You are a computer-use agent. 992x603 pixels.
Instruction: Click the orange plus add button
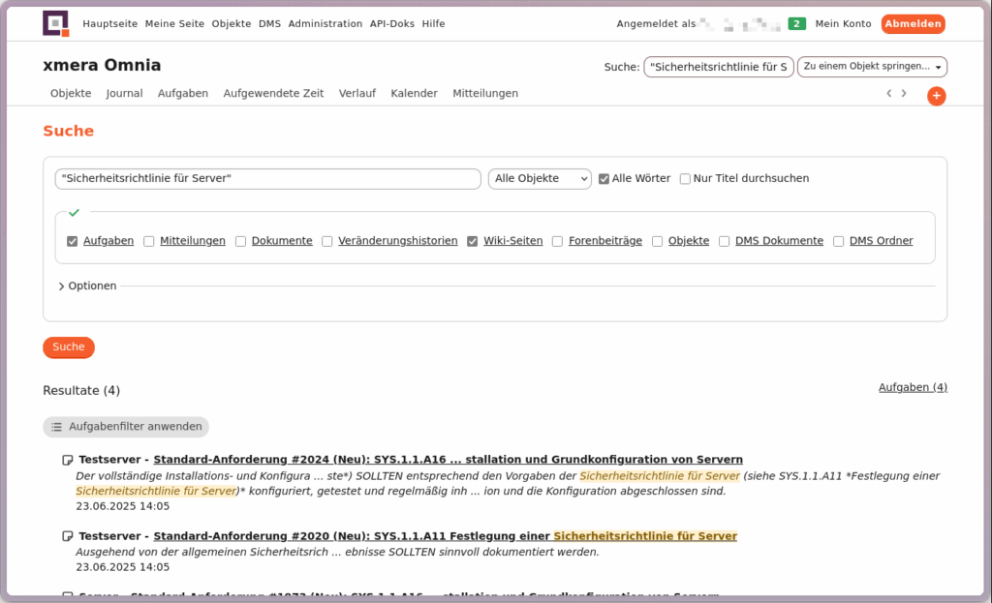tap(936, 96)
